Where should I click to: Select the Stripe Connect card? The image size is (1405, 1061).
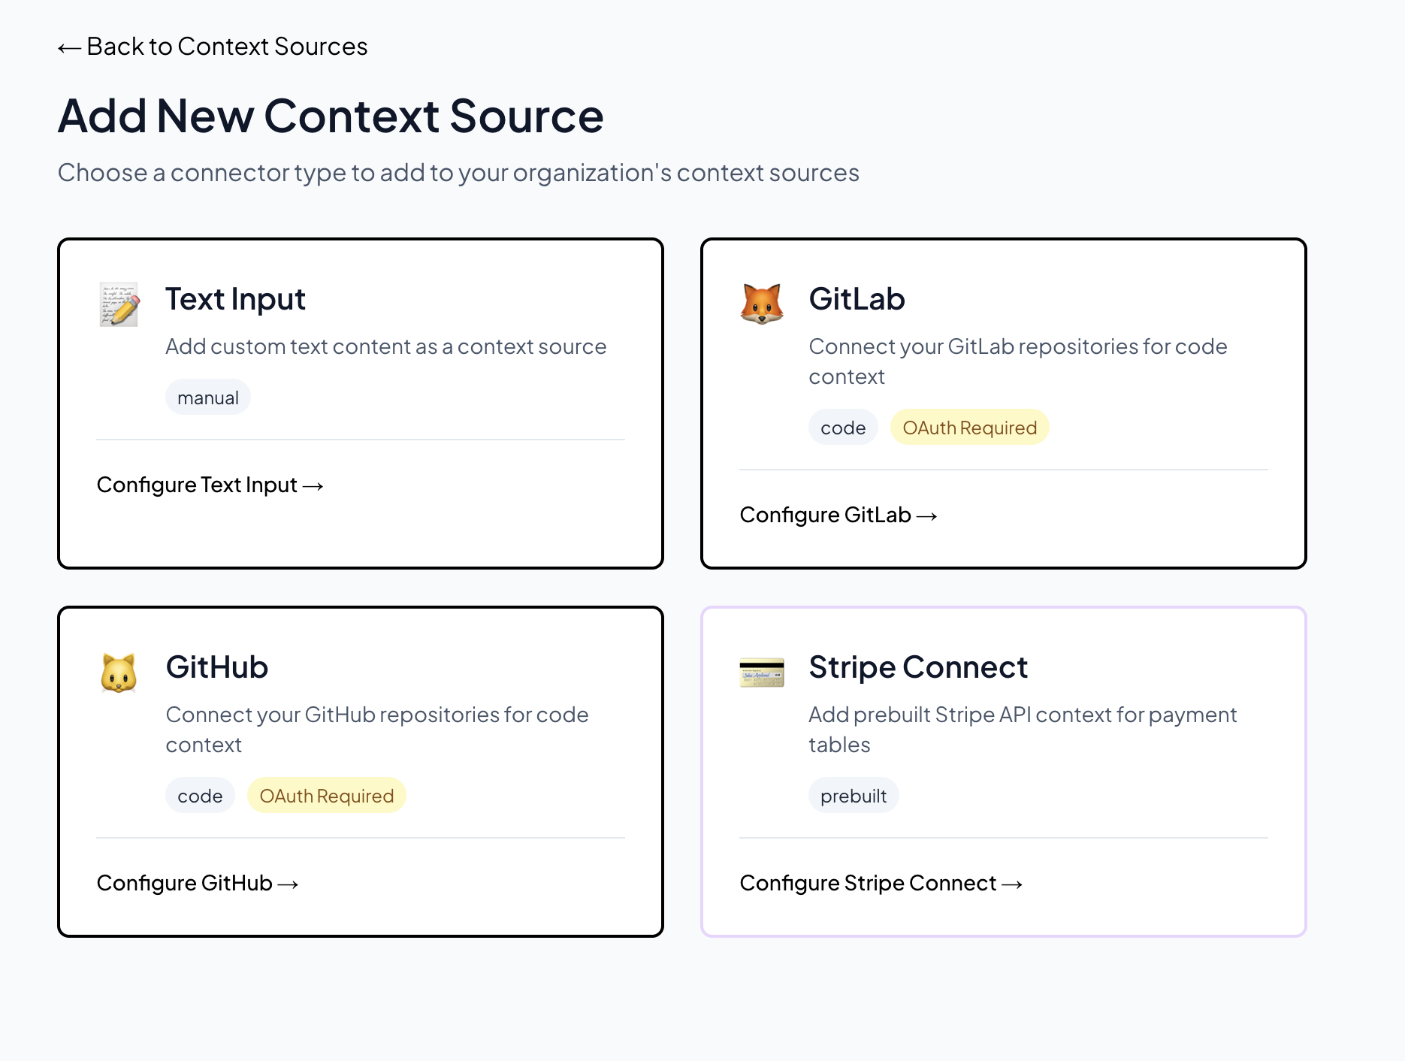1004,769
